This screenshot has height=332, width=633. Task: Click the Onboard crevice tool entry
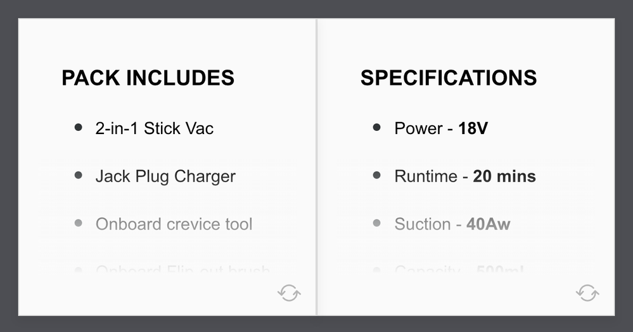pos(174,224)
